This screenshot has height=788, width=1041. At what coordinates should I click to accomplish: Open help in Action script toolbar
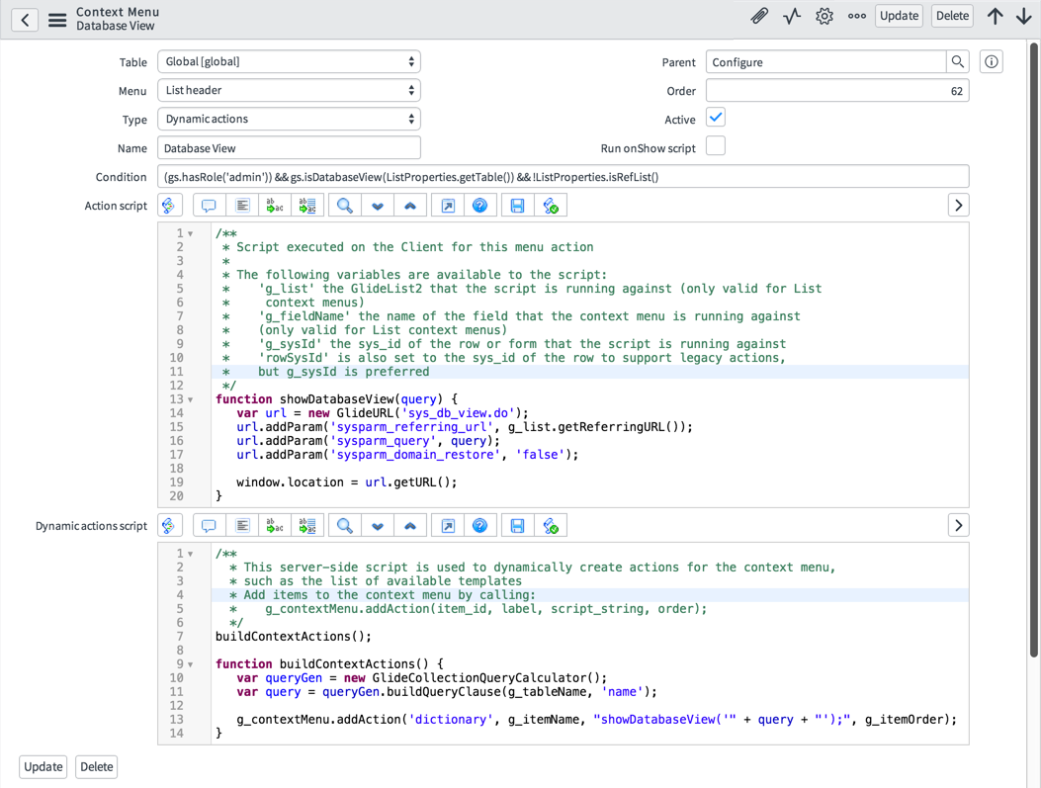point(480,206)
